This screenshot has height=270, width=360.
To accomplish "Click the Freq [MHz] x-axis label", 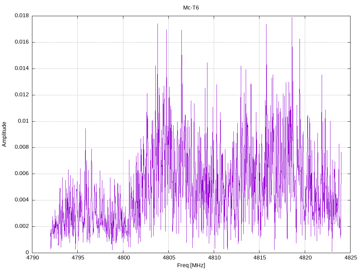I will click(x=191, y=265).
